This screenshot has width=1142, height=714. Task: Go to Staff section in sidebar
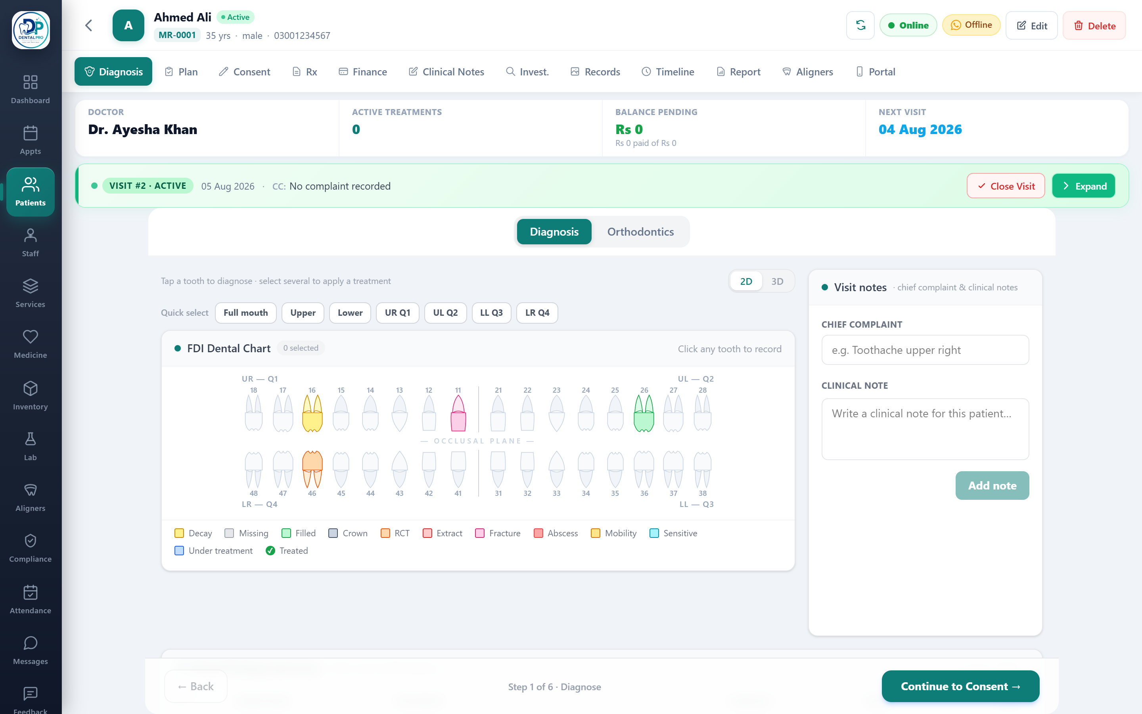(30, 243)
